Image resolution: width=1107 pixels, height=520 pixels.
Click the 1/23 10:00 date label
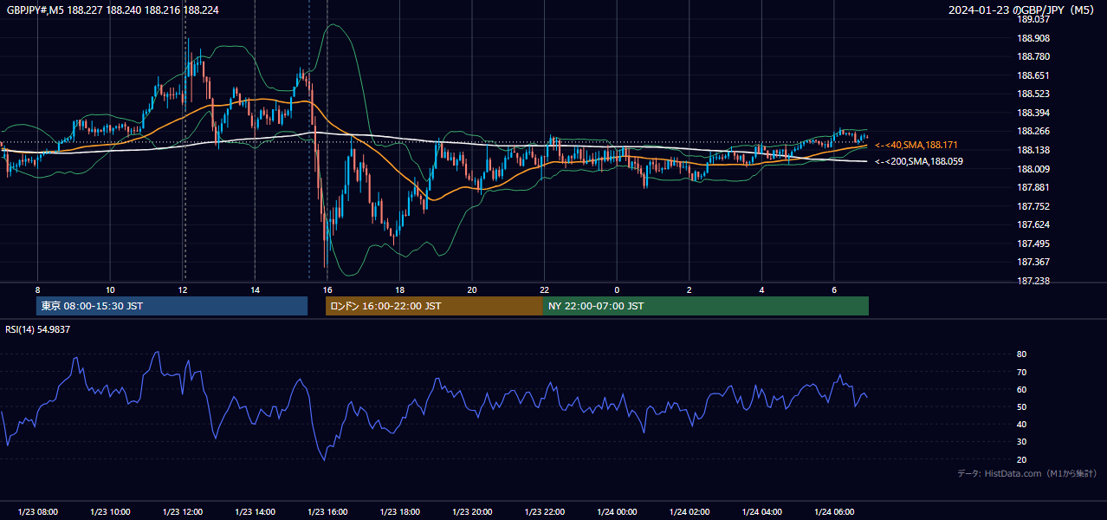[x=110, y=512]
